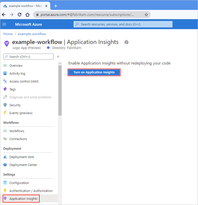Go to browser home icon
Image resolution: width=198 pixels, height=205 pixels.
click(x=27, y=15)
